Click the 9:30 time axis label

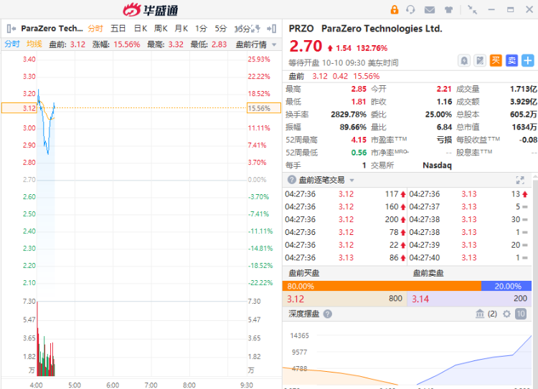point(246,385)
